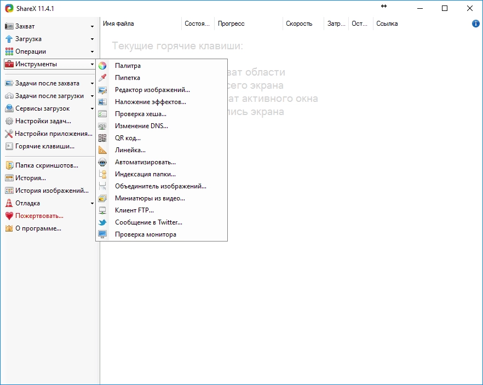Image resolution: width=483 pixels, height=385 pixels.
Task: Click the Редактор изображений icon
Action: tap(102, 90)
